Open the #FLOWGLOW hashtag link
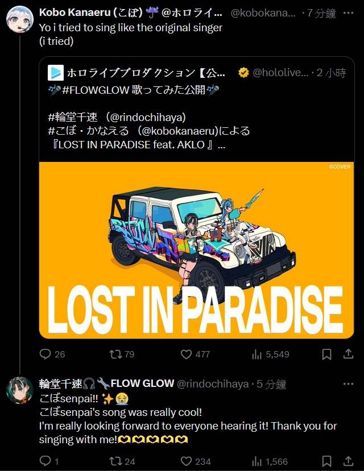The height and width of the screenshot is (471, 364). coord(96,90)
